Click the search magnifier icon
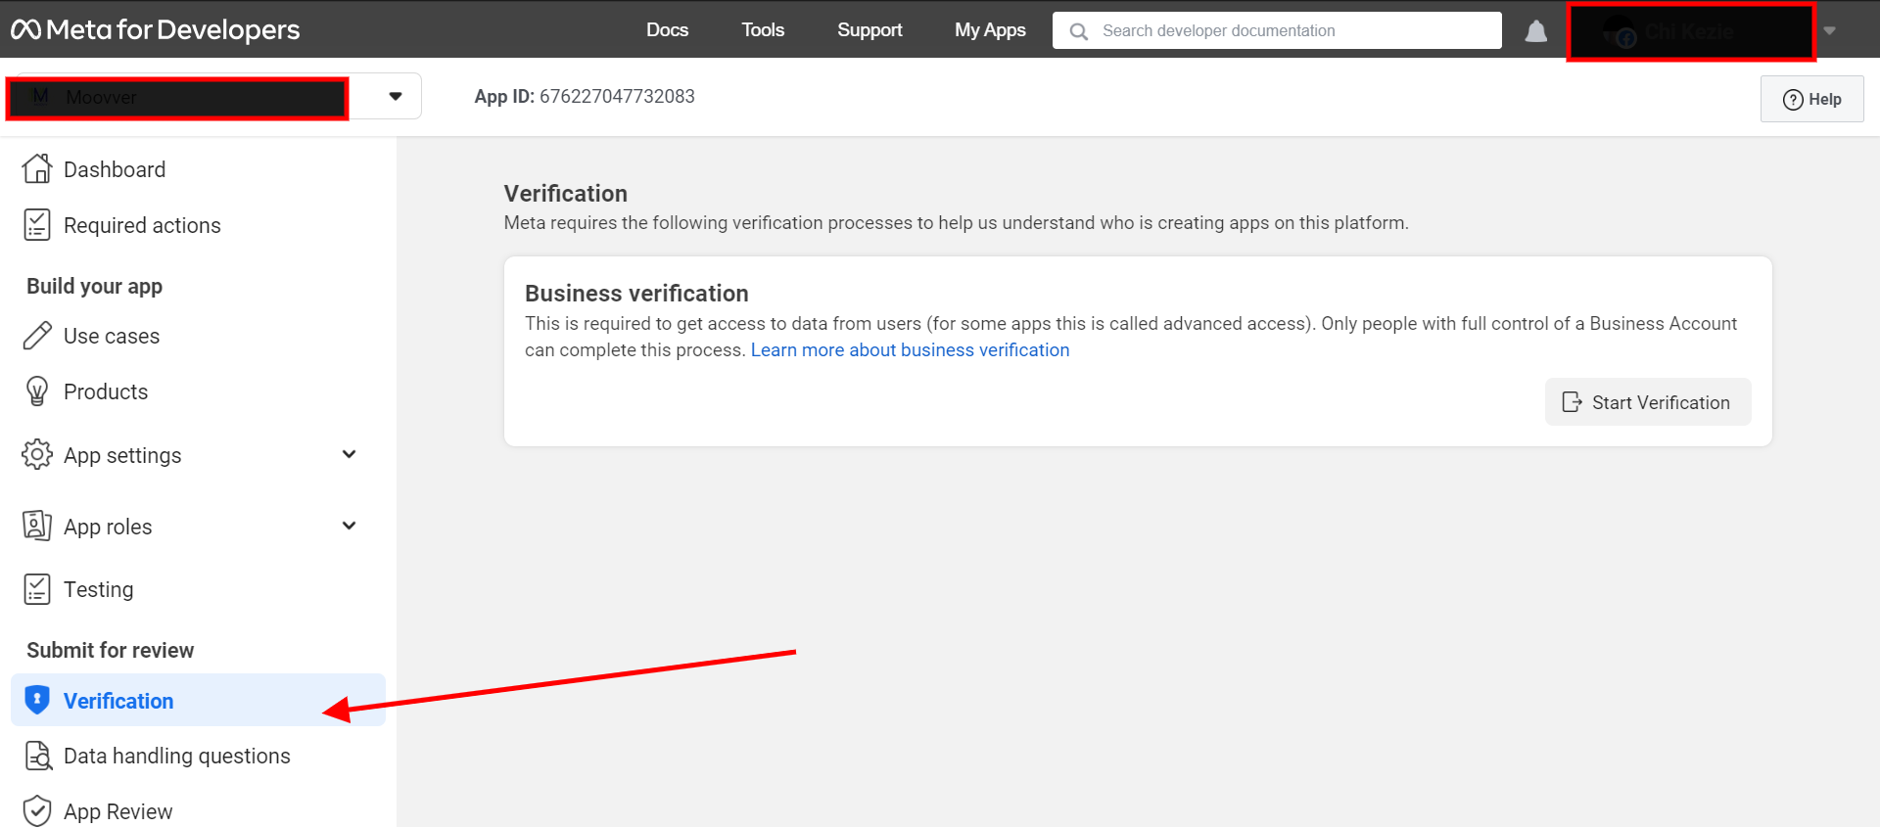This screenshot has width=1880, height=828. point(1079,31)
